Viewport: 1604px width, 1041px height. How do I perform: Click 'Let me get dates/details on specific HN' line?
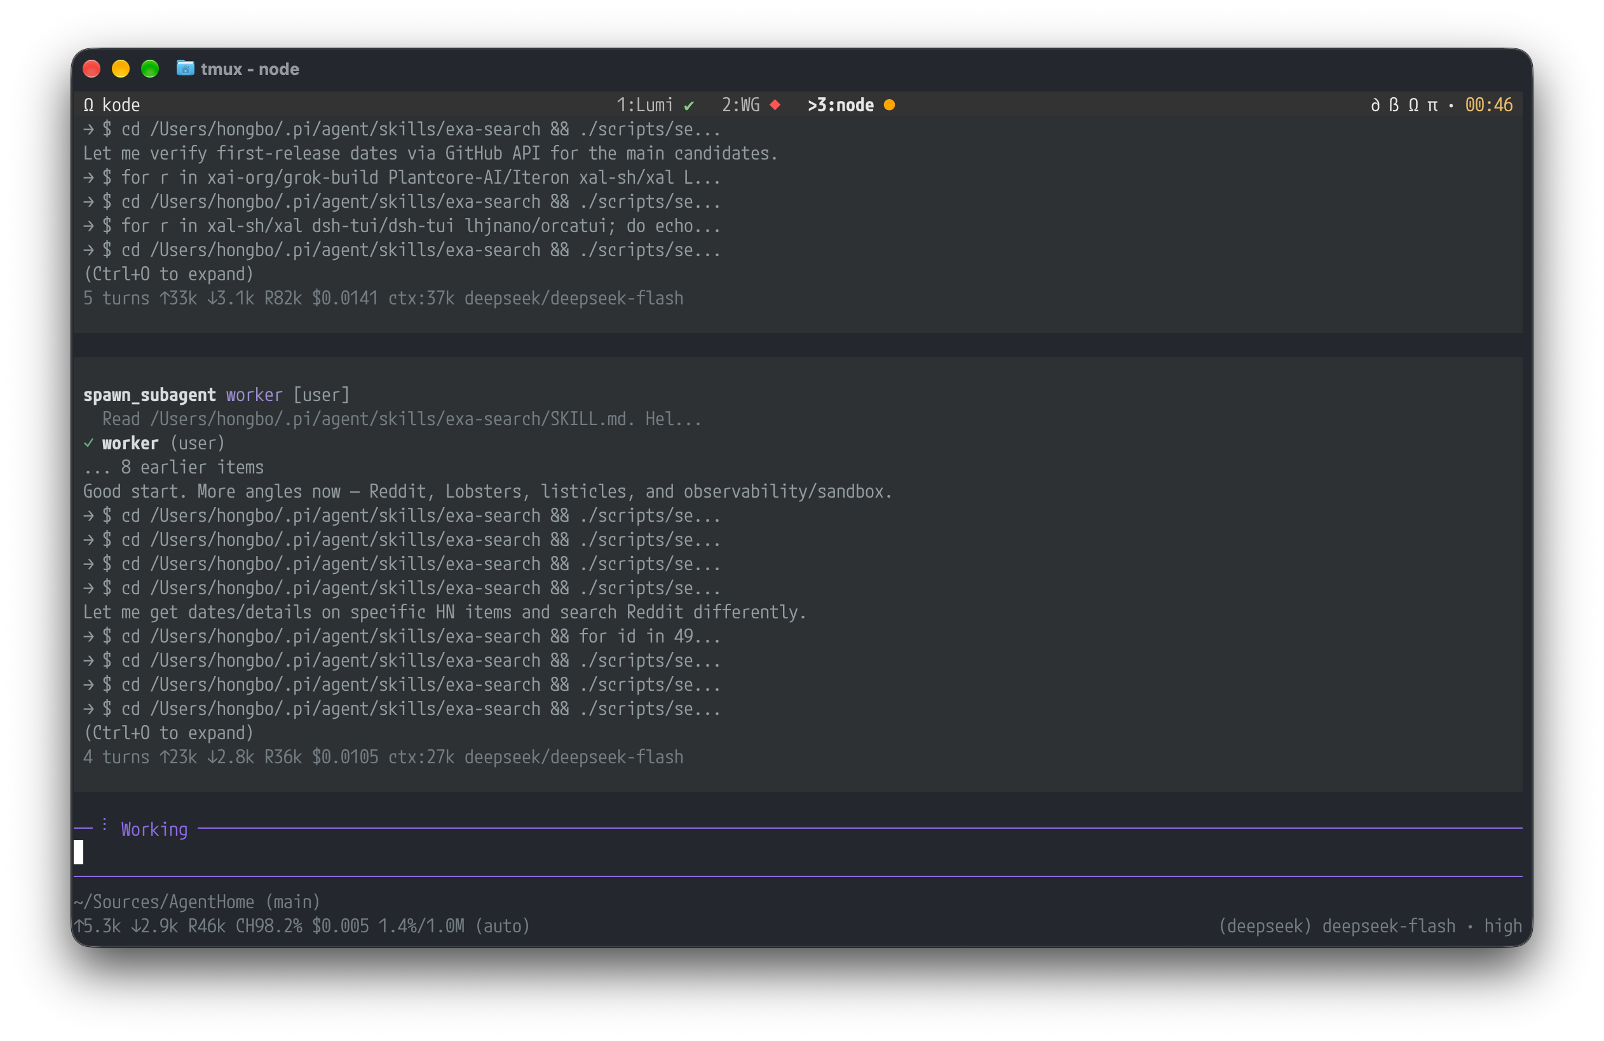point(445,613)
